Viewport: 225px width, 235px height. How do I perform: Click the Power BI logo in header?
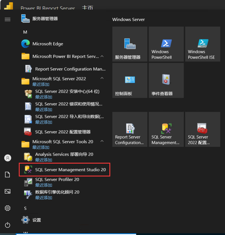pyautogui.click(x=9, y=6)
